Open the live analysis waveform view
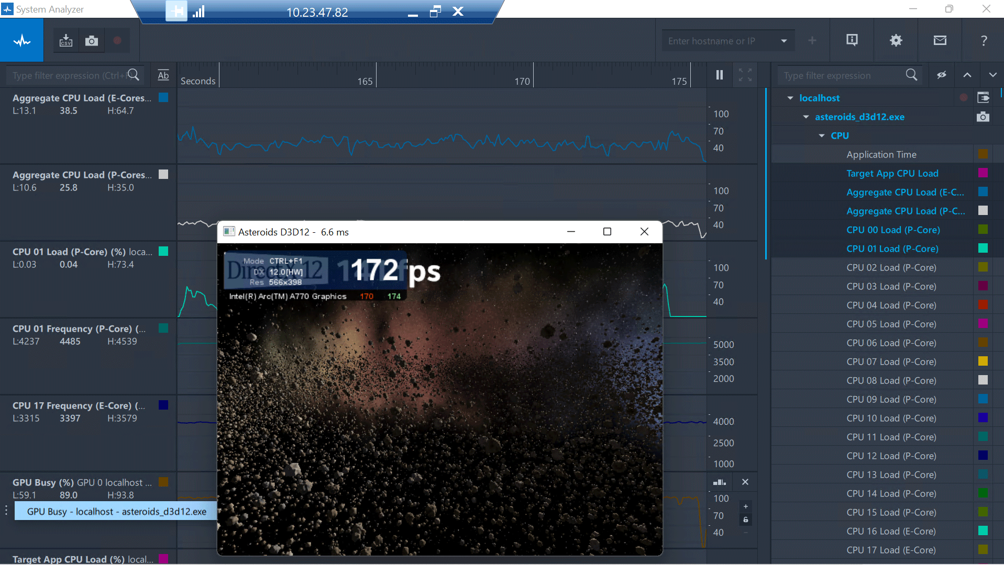Viewport: 1004px width, 565px height. click(x=21, y=40)
